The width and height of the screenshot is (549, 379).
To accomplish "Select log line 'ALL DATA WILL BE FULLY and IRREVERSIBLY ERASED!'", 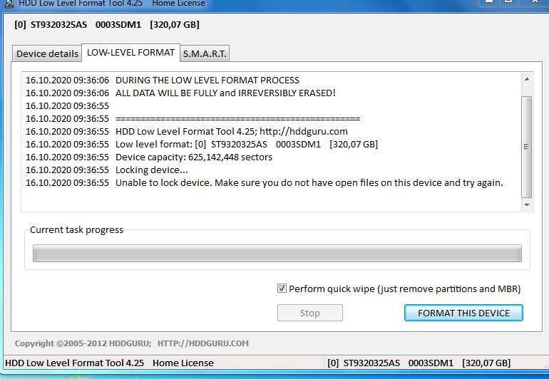I will click(x=180, y=93).
